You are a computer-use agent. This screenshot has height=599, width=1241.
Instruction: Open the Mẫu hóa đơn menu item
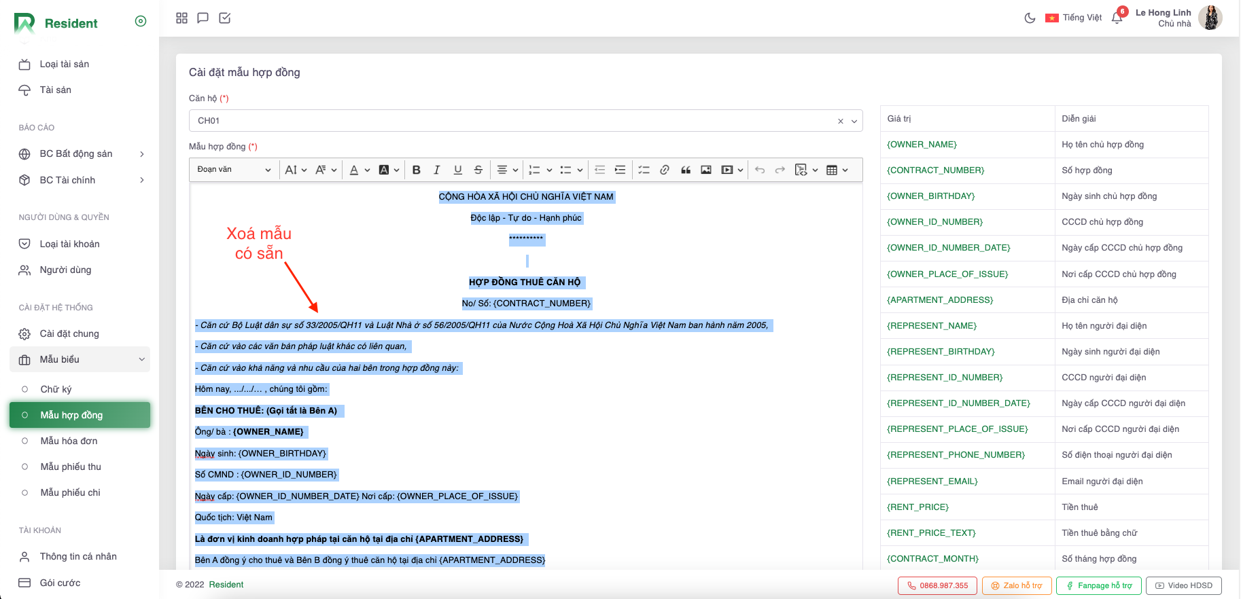tap(69, 441)
